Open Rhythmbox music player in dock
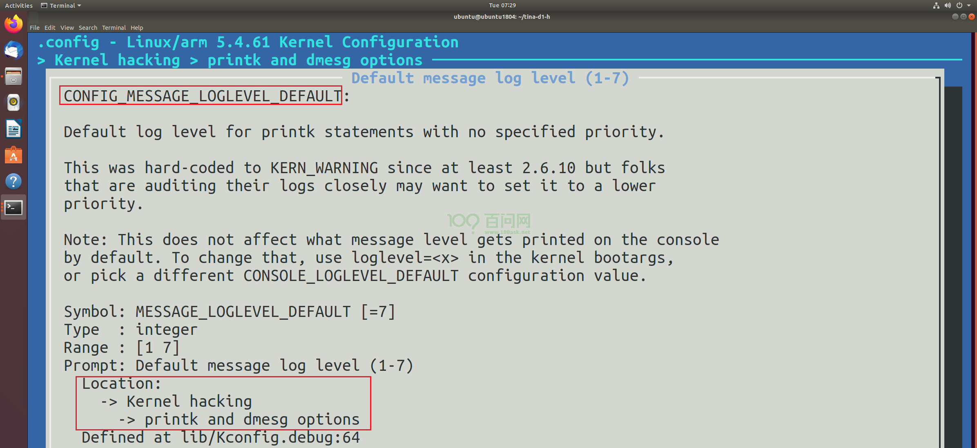The image size is (977, 448). pos(13,103)
